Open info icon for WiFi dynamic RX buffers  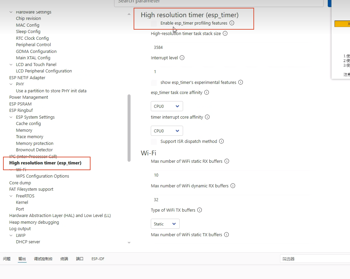click(233, 186)
